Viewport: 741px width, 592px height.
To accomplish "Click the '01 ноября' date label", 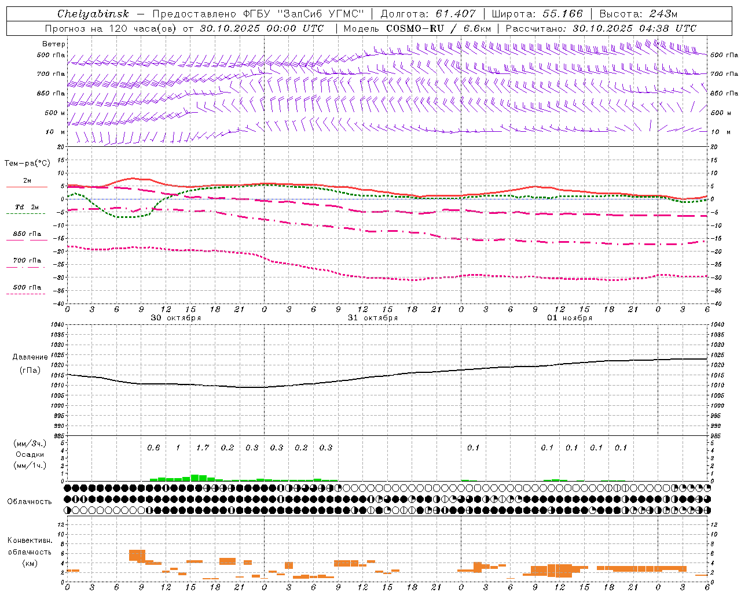I will [x=570, y=318].
